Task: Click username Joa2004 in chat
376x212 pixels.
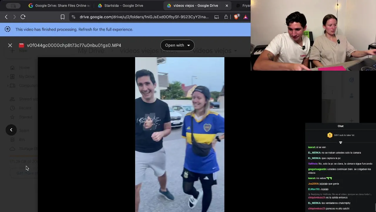Action: click(313, 184)
